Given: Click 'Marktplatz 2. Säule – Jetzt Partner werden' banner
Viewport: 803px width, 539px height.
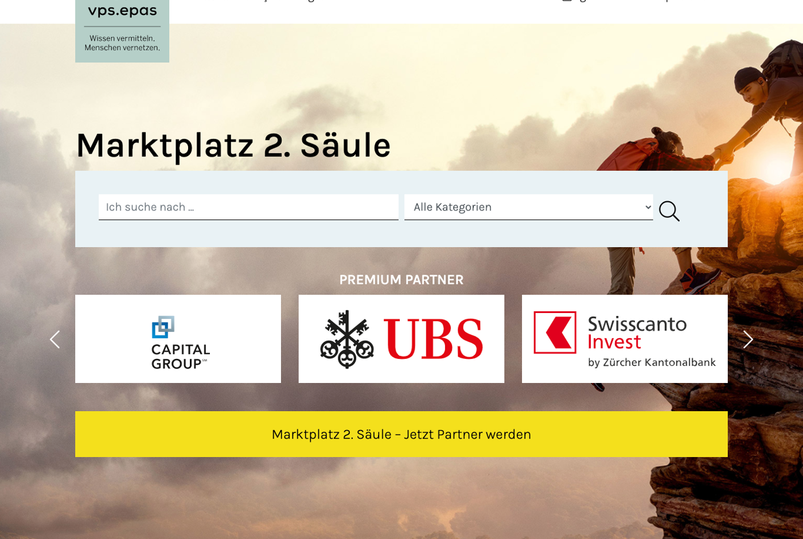Looking at the screenshot, I should point(401,434).
